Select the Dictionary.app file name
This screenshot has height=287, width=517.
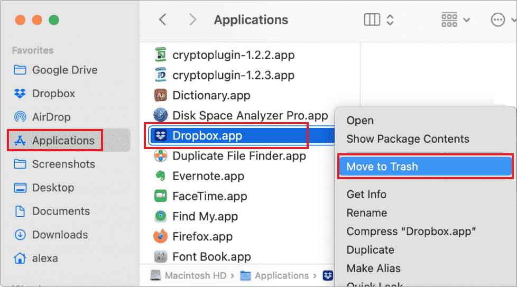pyautogui.click(x=211, y=96)
